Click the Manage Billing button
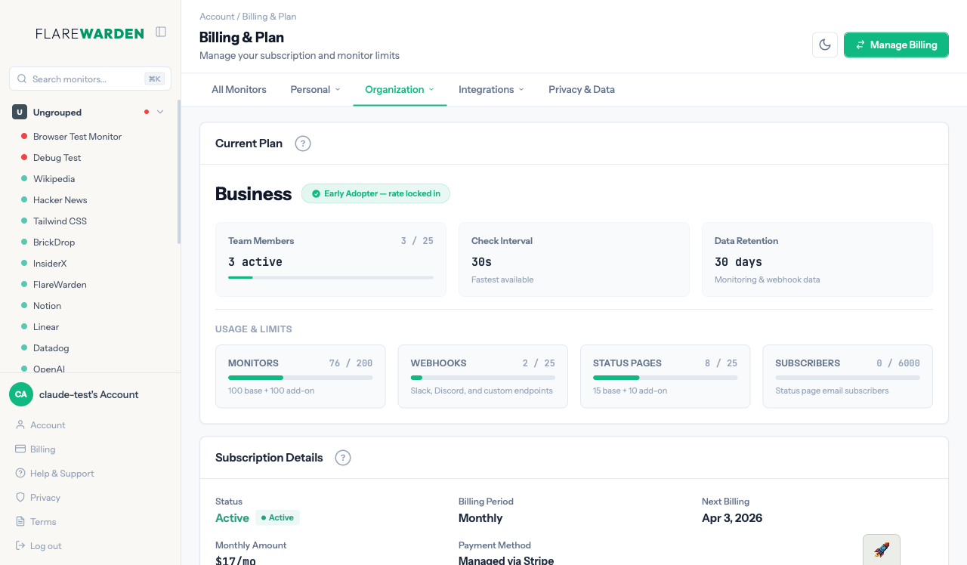Viewport: 967px width, 565px height. point(895,45)
